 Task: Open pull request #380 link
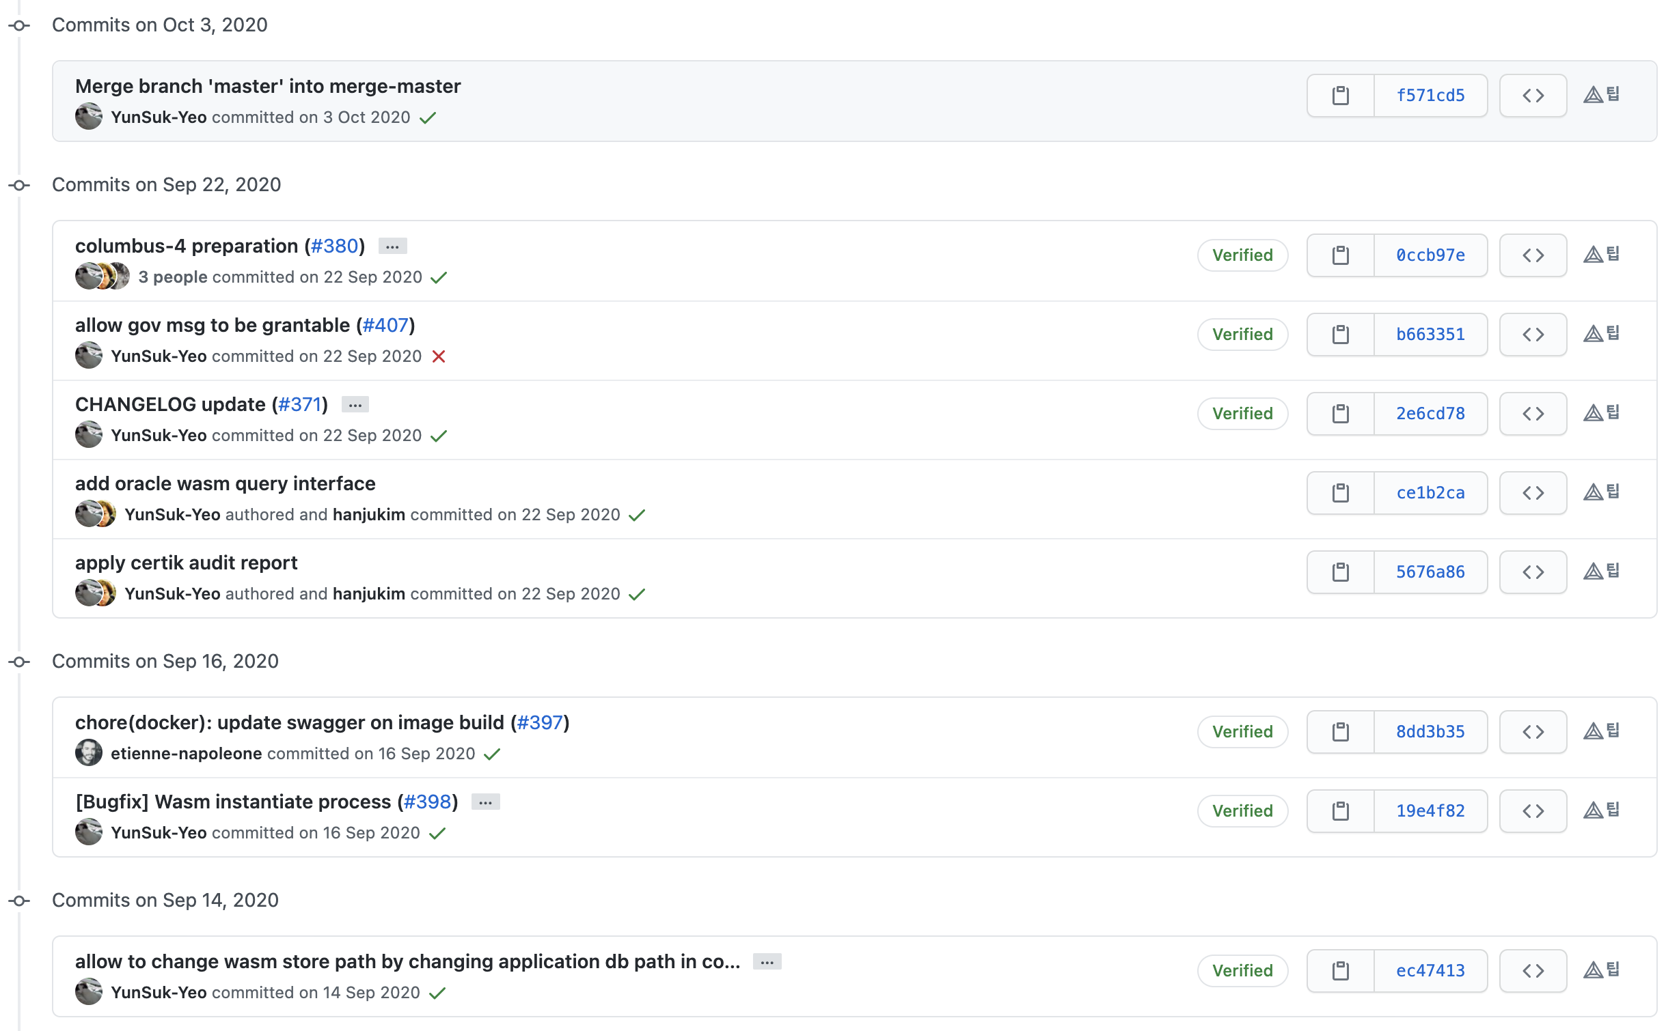334,246
